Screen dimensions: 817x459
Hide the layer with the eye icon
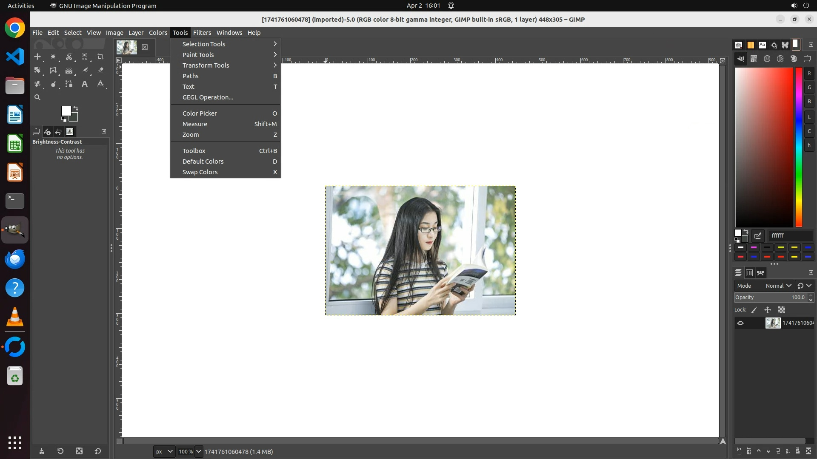coord(740,323)
